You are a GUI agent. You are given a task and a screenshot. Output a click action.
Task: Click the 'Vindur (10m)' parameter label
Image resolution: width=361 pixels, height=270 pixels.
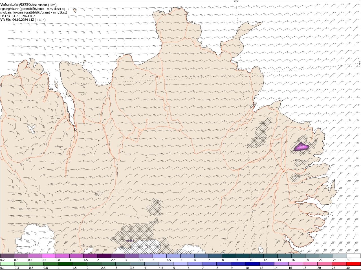[48, 5]
